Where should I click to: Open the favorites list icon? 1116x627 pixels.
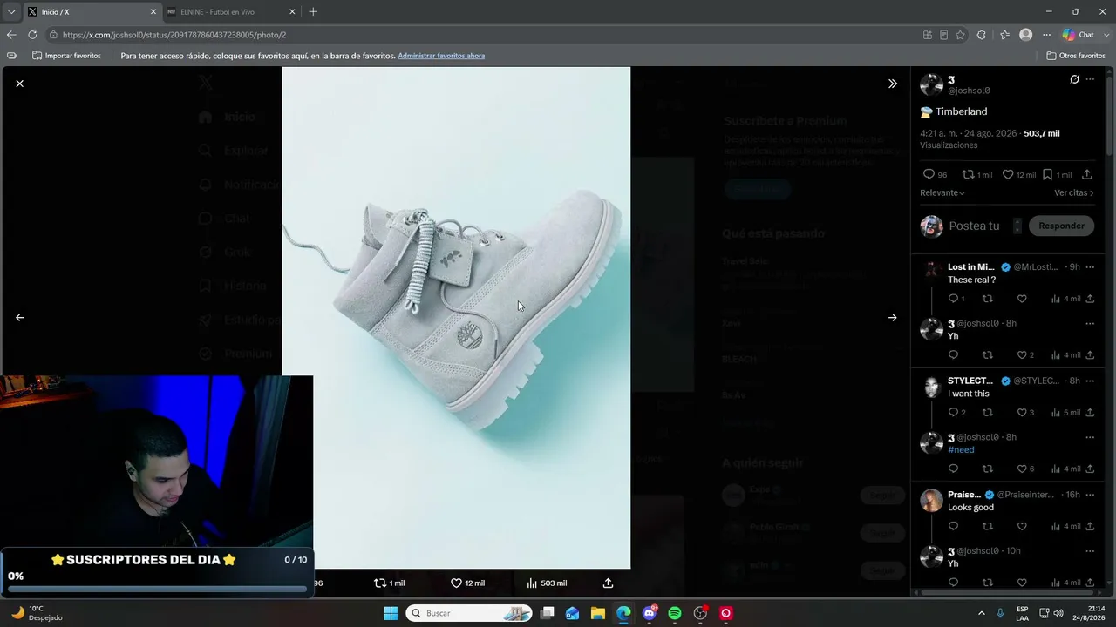(x=1004, y=35)
